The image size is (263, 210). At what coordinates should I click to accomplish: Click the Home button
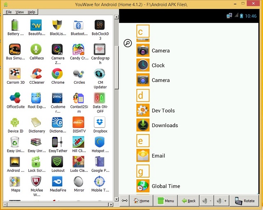[141, 201]
